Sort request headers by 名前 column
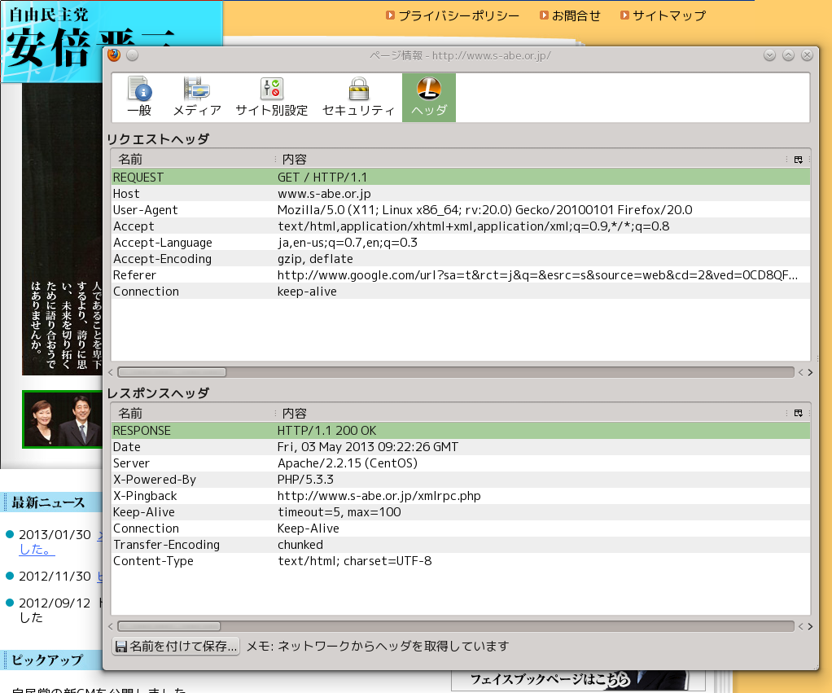Viewport: 832px width, 693px height. click(x=193, y=159)
